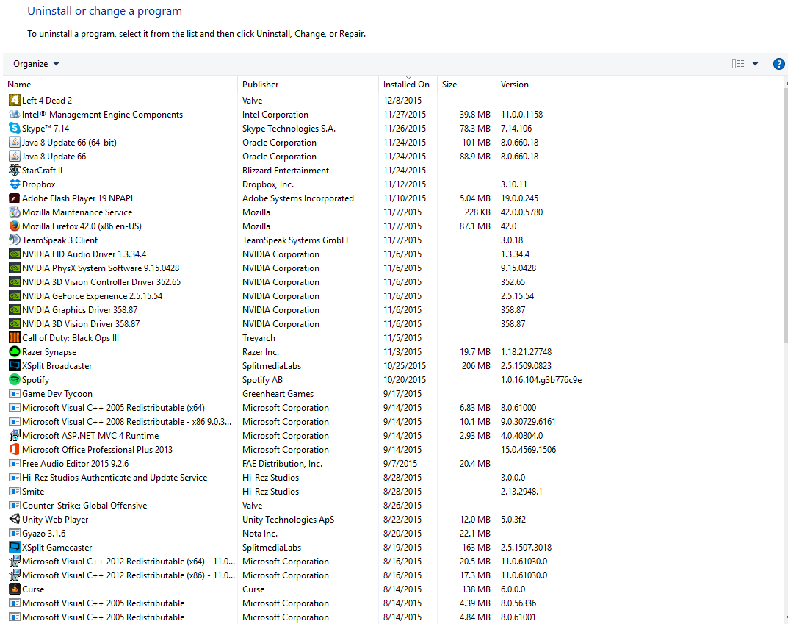Click the Unity Web Player icon
The image size is (788, 624).
click(15, 520)
